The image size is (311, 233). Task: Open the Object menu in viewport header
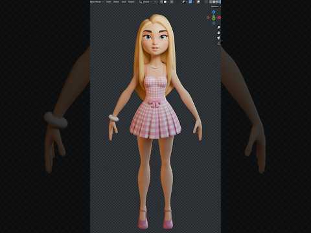coord(132,2)
